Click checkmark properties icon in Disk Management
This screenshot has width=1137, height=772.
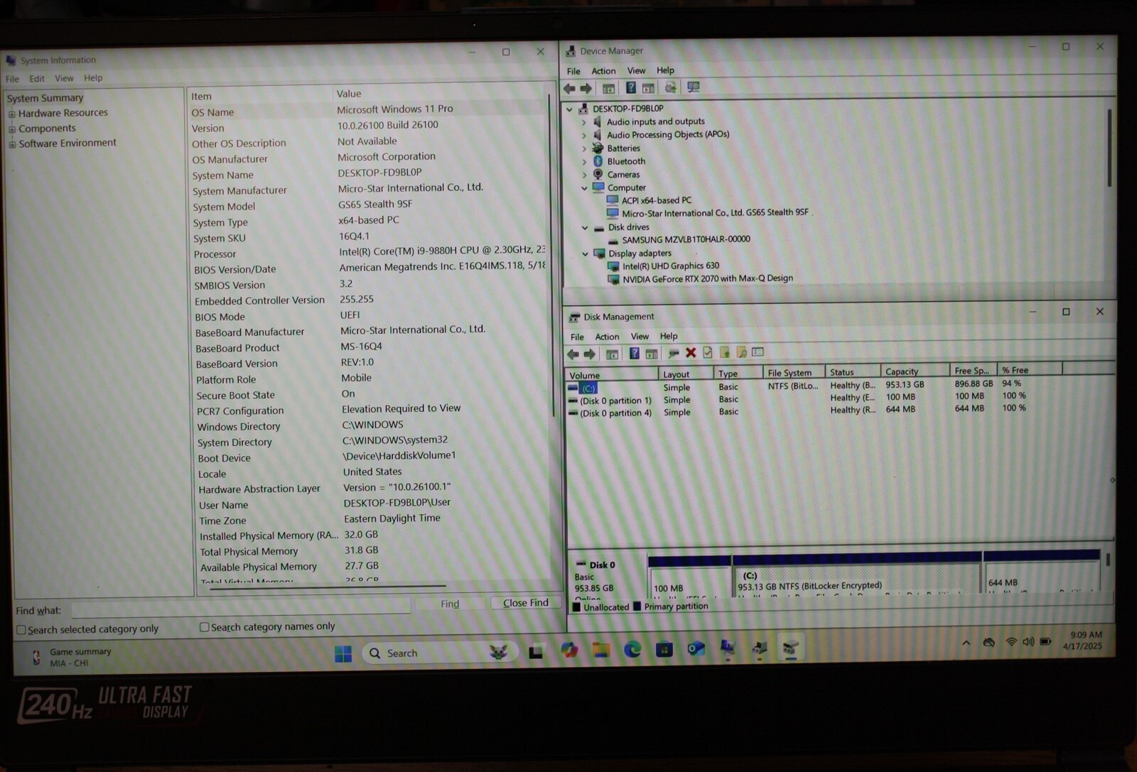coord(708,352)
